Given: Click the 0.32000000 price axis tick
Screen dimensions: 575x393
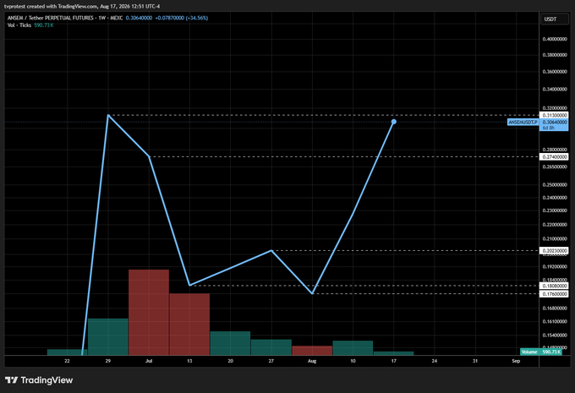Looking at the screenshot, I should 555,108.
